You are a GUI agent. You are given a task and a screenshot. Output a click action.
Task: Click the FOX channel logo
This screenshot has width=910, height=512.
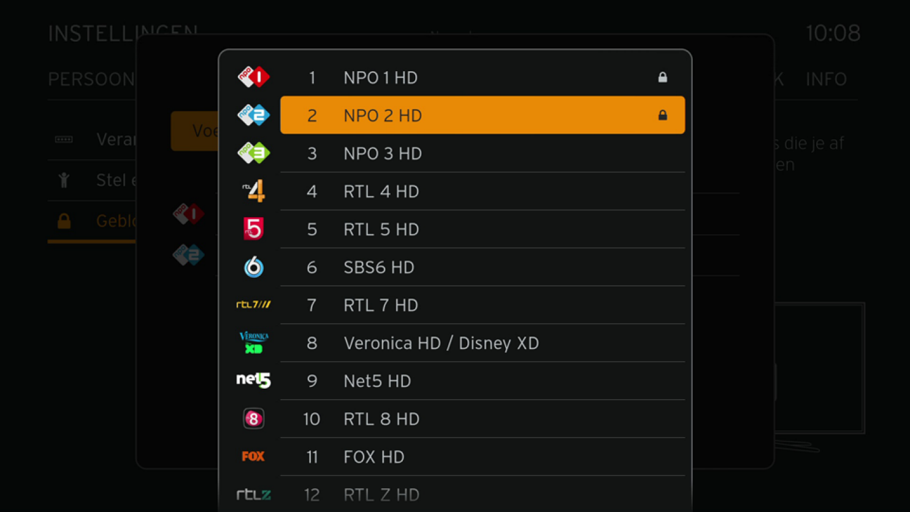(x=253, y=457)
